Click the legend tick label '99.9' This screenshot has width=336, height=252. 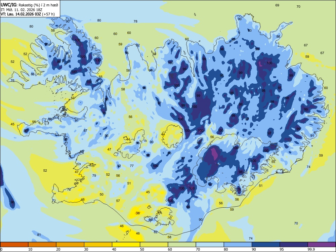(x=311, y=249)
